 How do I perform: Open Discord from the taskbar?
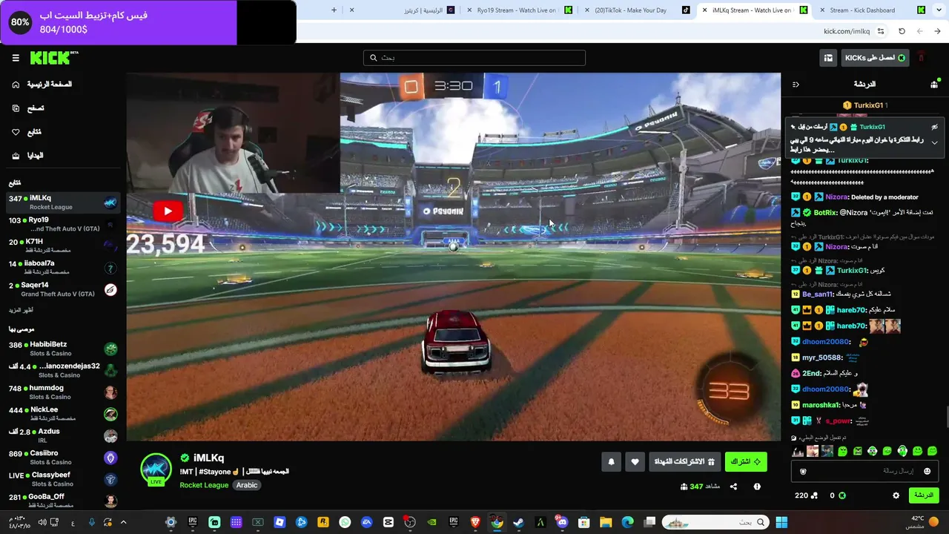[561, 522]
